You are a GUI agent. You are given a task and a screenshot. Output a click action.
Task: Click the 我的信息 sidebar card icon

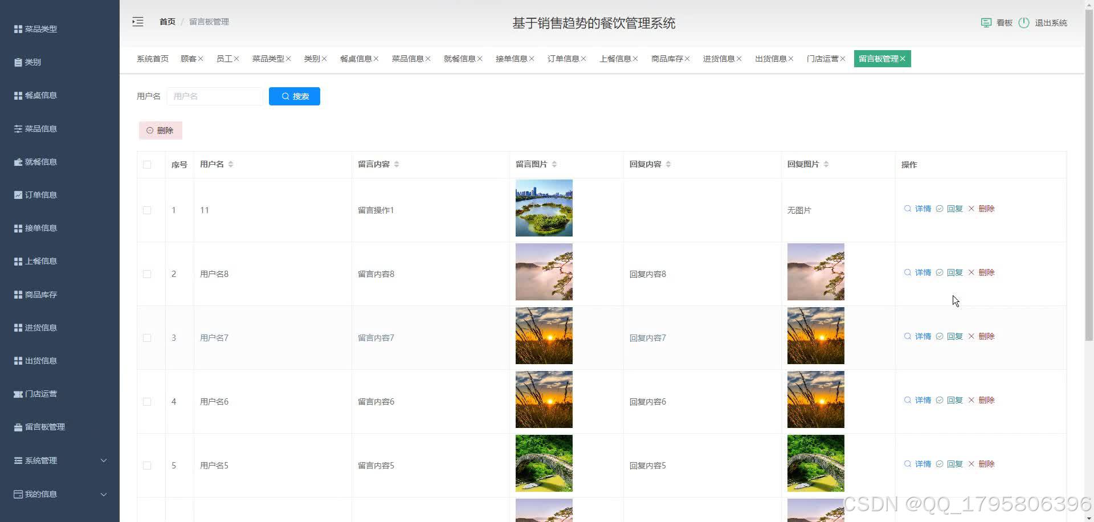pyautogui.click(x=18, y=494)
